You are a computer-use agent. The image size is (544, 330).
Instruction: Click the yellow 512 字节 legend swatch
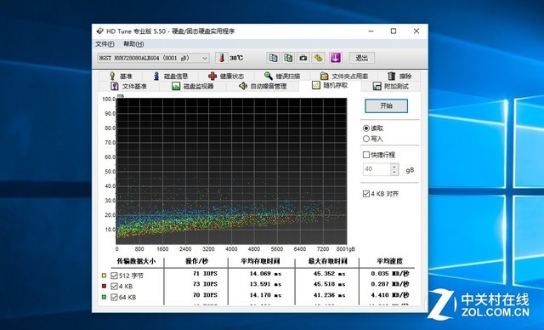[104, 276]
